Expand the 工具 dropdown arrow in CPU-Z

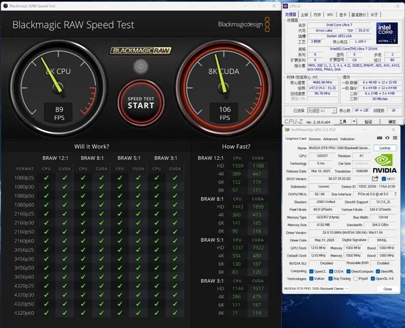[x=354, y=121]
